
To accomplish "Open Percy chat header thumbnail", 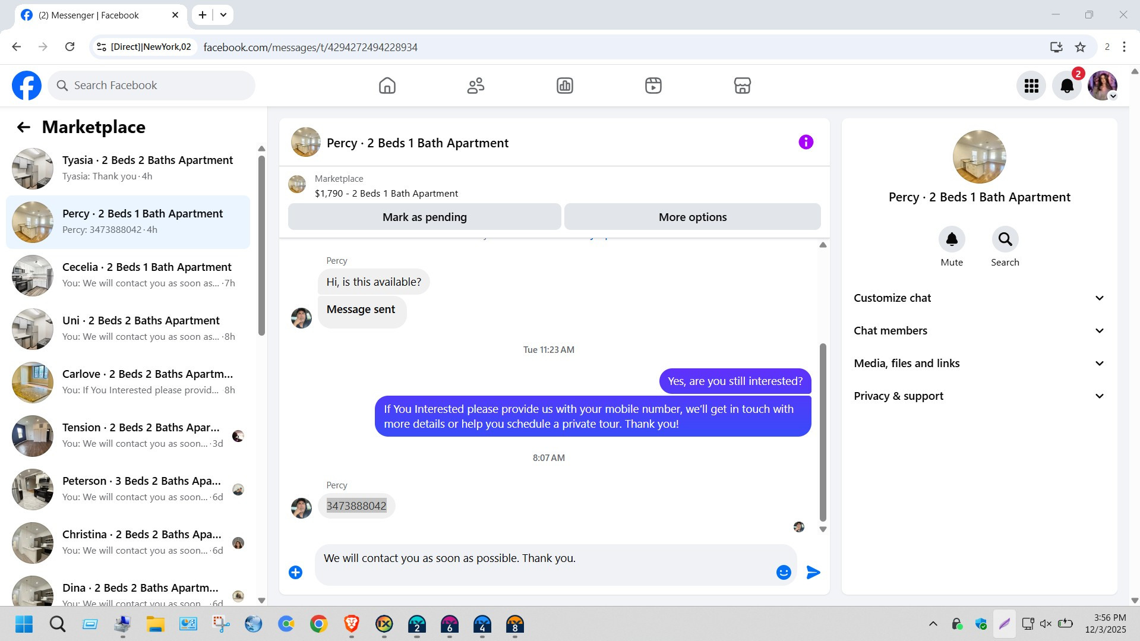I will pos(305,143).
